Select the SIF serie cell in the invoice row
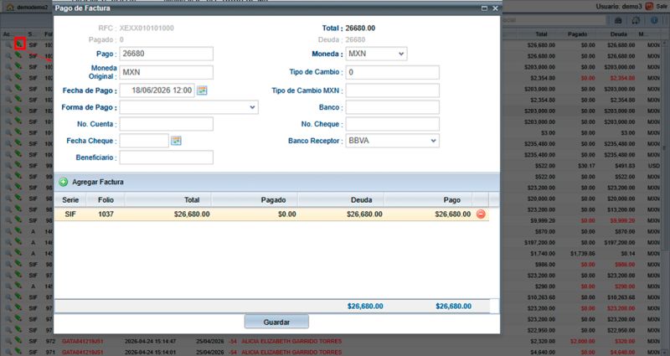This screenshot has height=356, width=670. pyautogui.click(x=70, y=214)
